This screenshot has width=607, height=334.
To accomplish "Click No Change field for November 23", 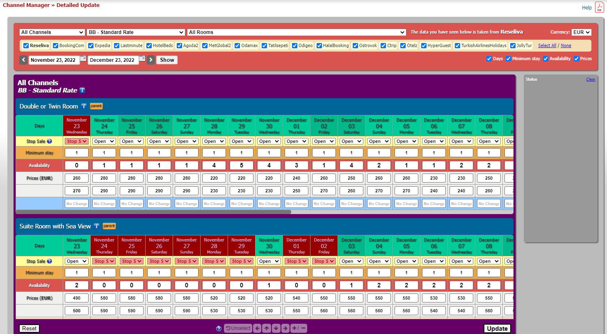I will point(77,203).
